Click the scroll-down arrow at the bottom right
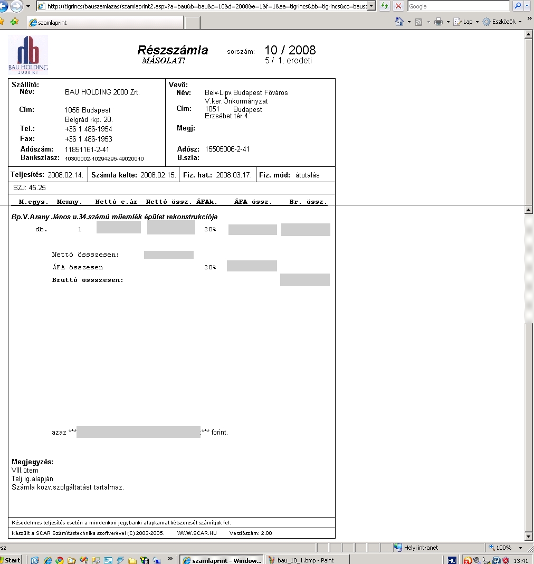 (x=528, y=537)
